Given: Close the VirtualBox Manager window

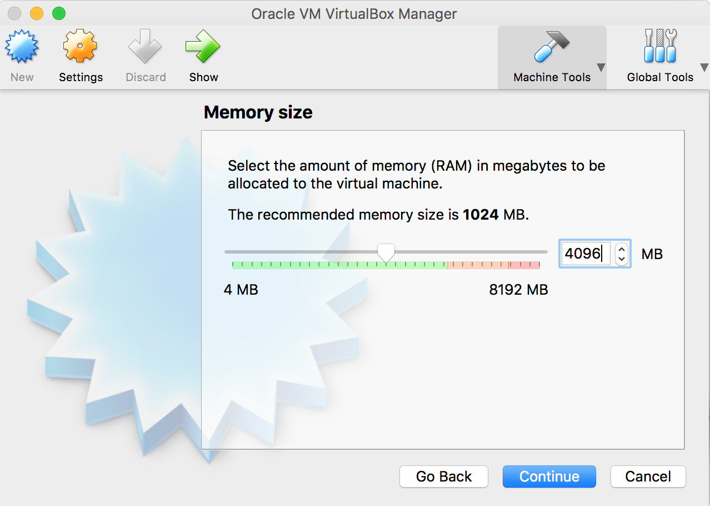Looking at the screenshot, I should (x=15, y=13).
